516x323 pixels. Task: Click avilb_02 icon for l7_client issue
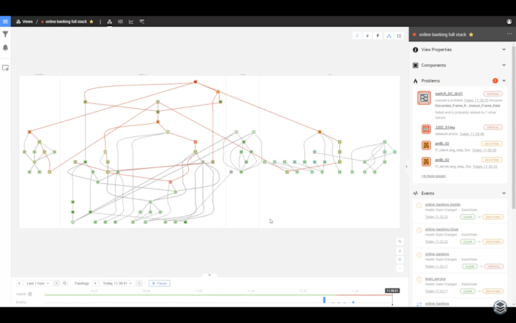coord(426,145)
